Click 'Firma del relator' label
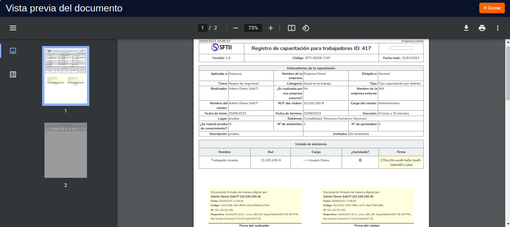This screenshot has height=227, width=510. [x=367, y=225]
